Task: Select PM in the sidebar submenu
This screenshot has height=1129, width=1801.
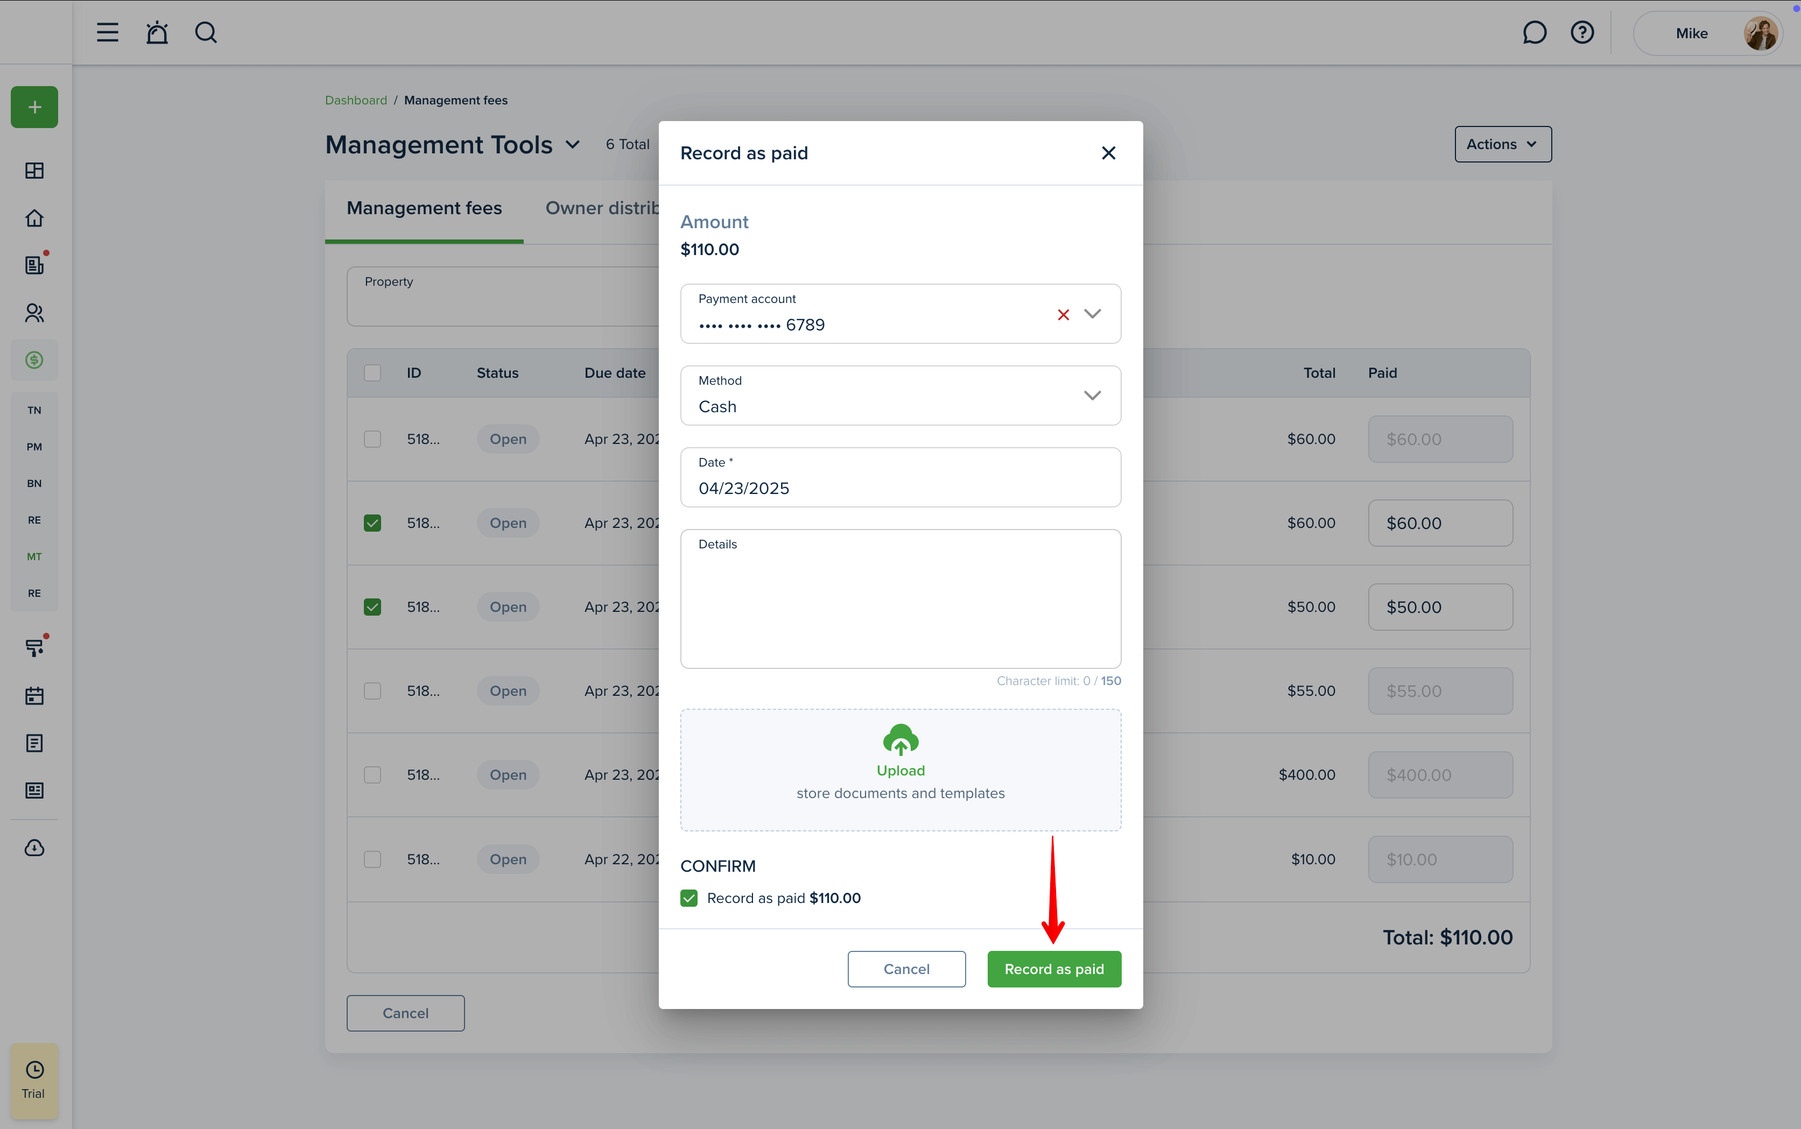Action: 34,447
